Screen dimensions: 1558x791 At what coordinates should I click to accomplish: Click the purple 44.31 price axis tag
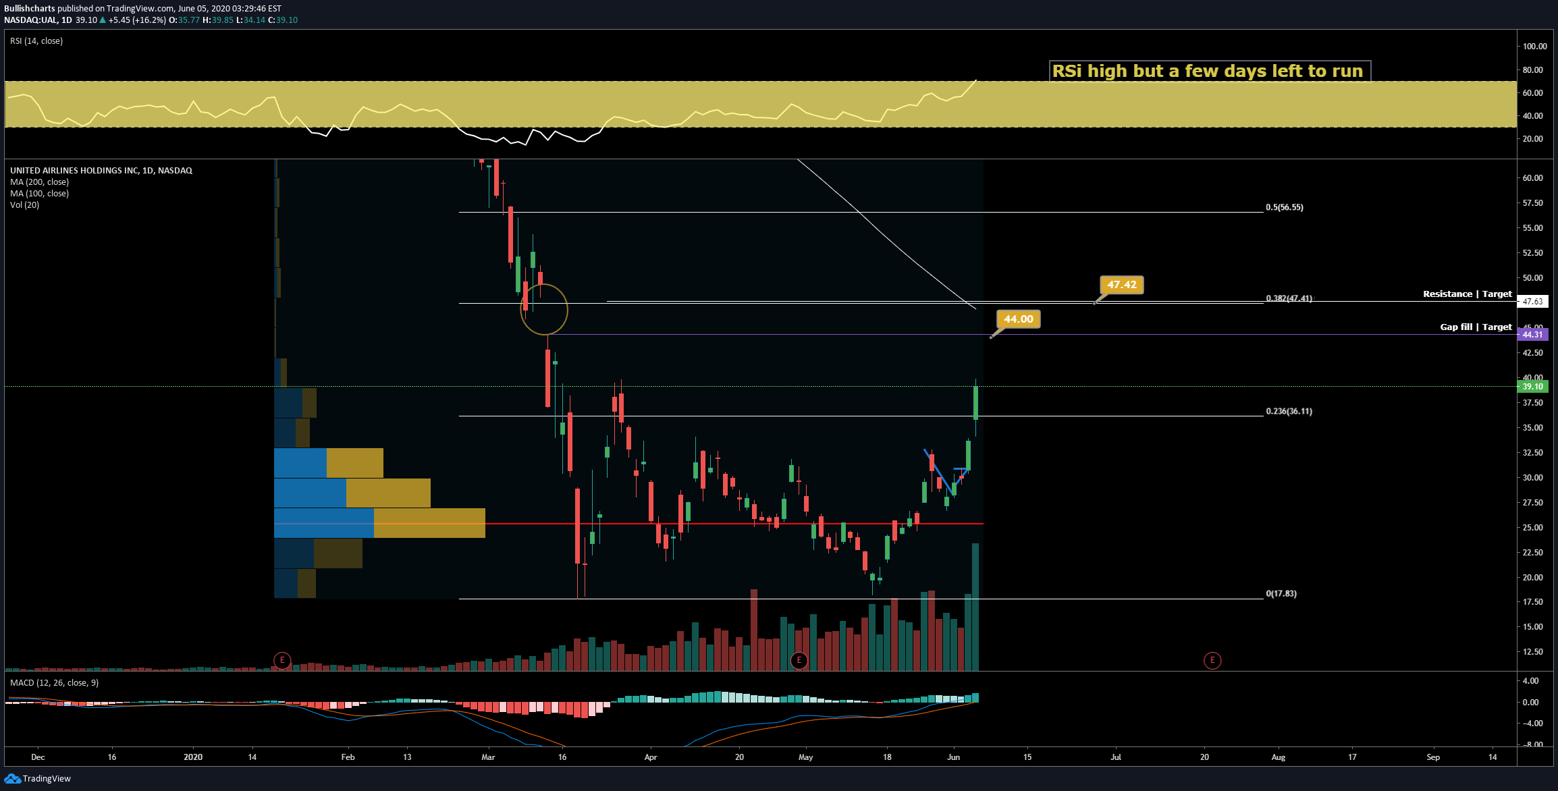pos(1532,335)
